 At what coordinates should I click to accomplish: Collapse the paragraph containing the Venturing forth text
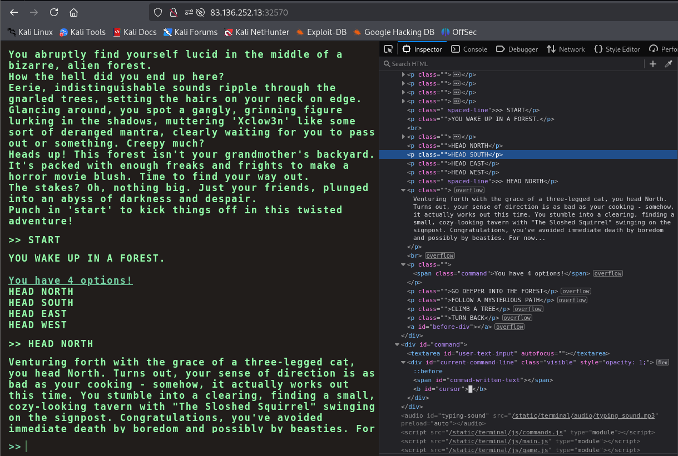coord(404,190)
